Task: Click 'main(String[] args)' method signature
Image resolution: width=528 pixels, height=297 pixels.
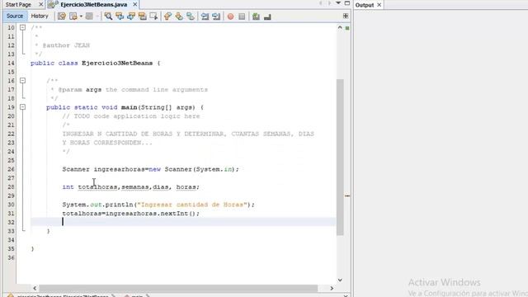Action: tap(158, 107)
